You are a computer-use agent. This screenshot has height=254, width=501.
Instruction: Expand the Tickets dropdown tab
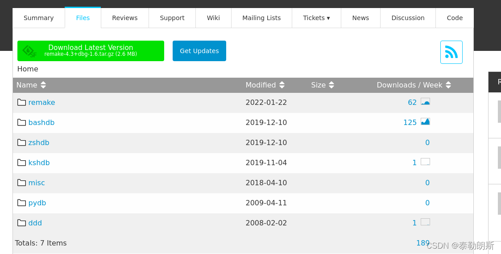[316, 18]
